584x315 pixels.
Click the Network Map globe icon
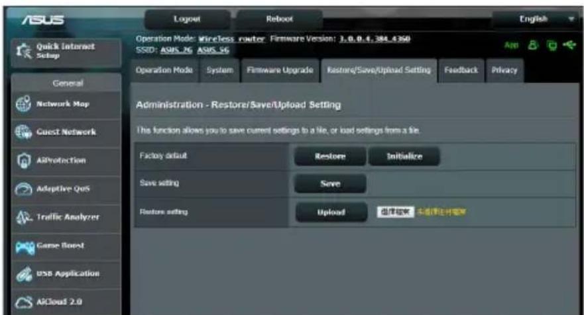click(x=23, y=104)
